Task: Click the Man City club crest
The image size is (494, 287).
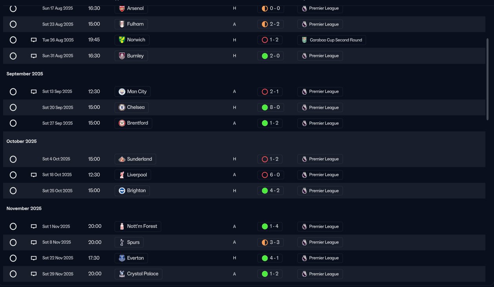Action: click(122, 91)
